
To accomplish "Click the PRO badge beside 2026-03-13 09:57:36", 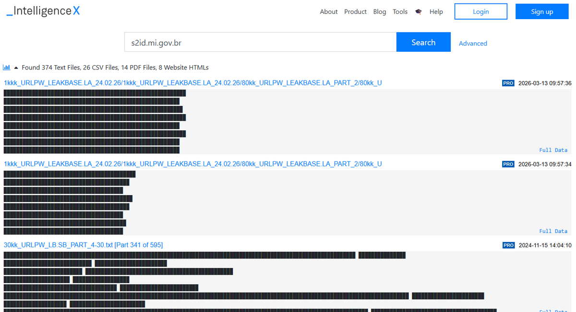I will [x=508, y=83].
